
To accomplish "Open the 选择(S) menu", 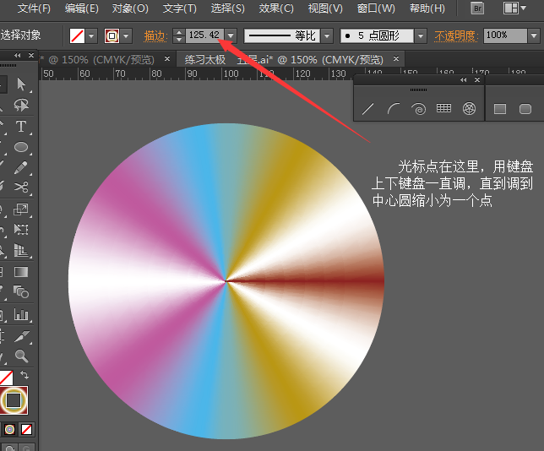I will (227, 8).
